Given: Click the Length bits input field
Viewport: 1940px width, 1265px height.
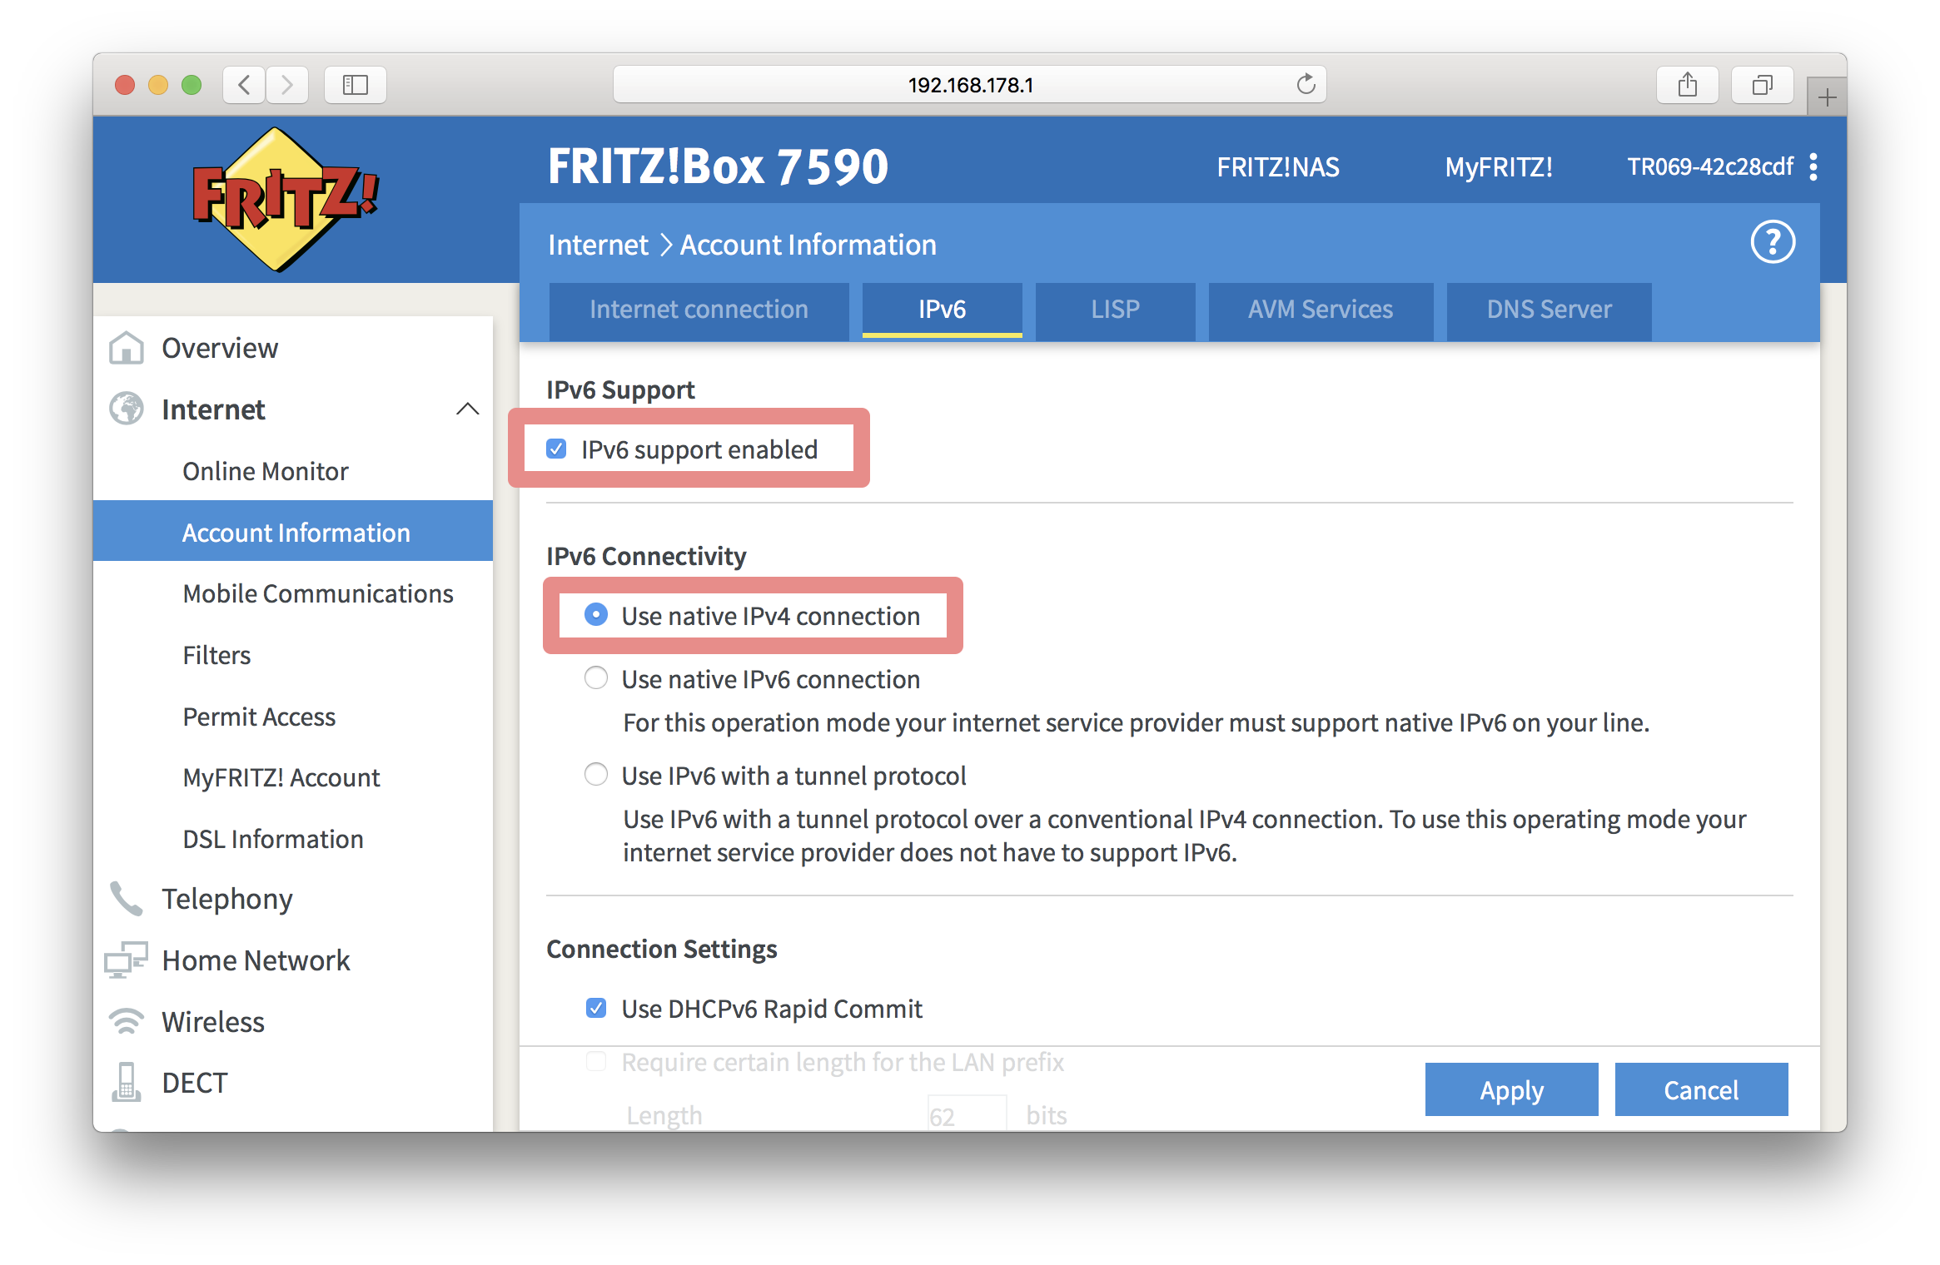Looking at the screenshot, I should tap(968, 1114).
